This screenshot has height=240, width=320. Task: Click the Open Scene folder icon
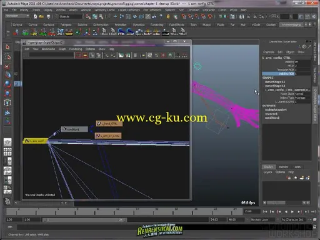pos(41,16)
